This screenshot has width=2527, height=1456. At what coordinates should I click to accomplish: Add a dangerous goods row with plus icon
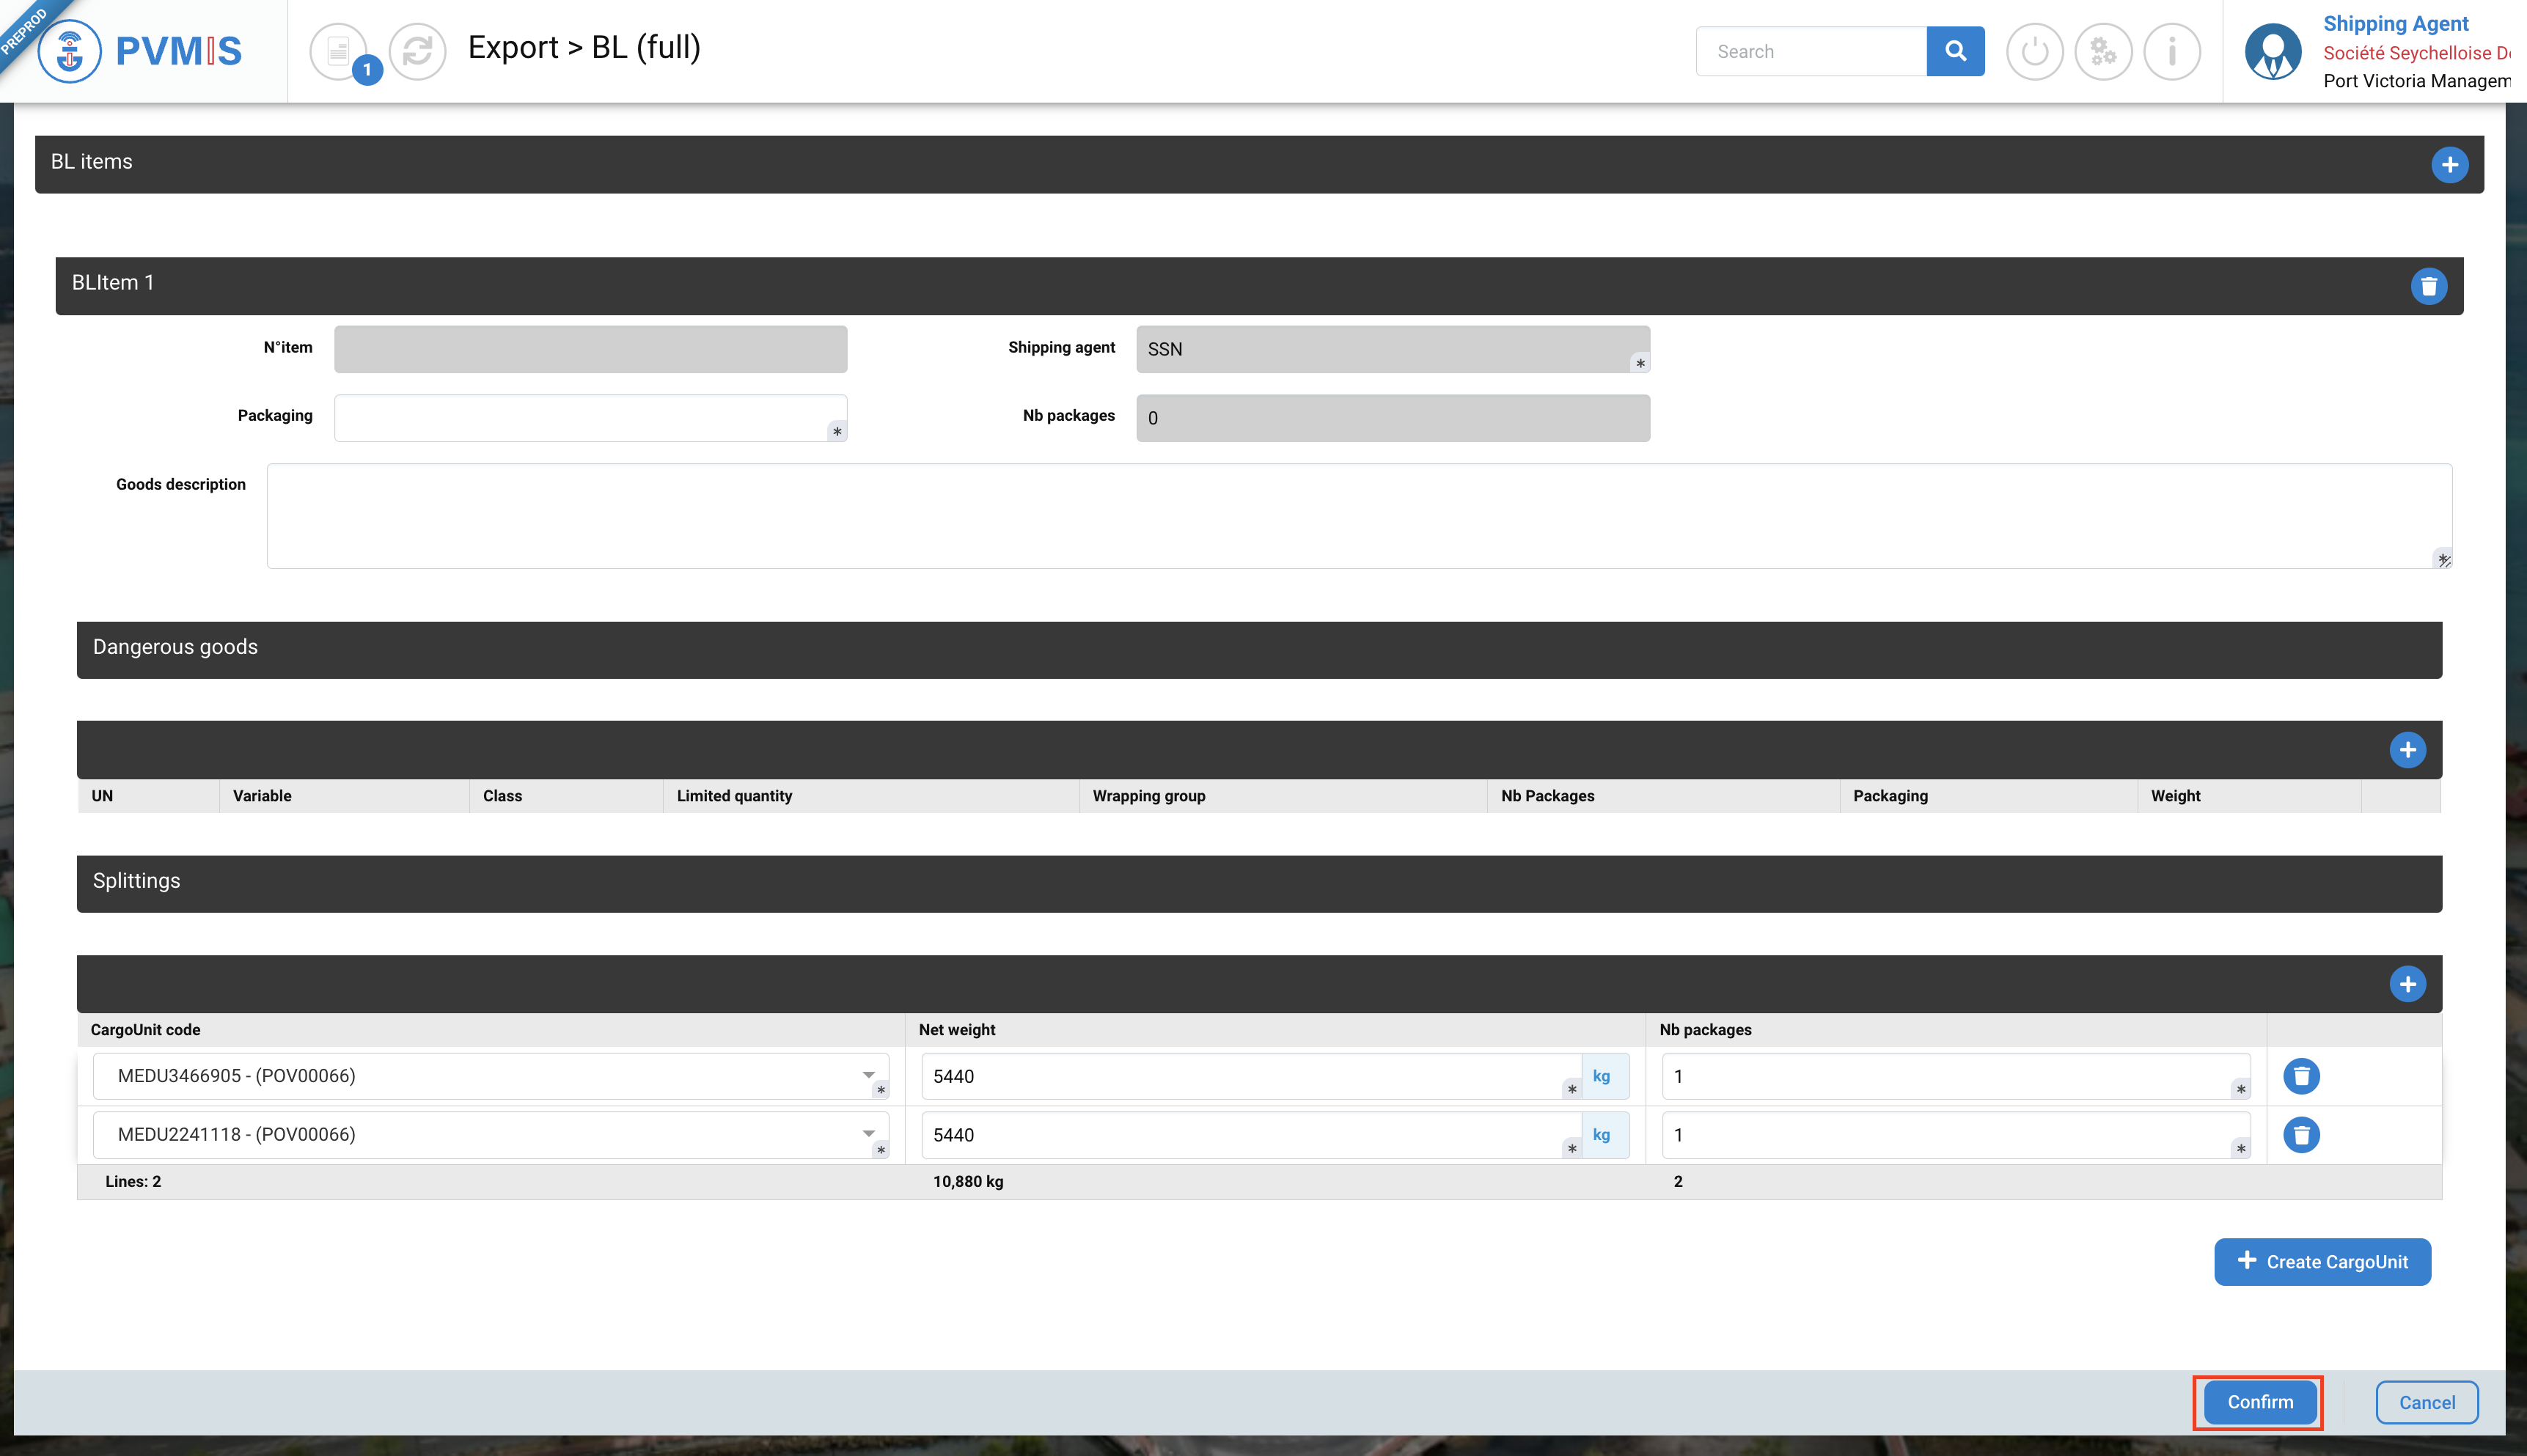pos(2407,750)
